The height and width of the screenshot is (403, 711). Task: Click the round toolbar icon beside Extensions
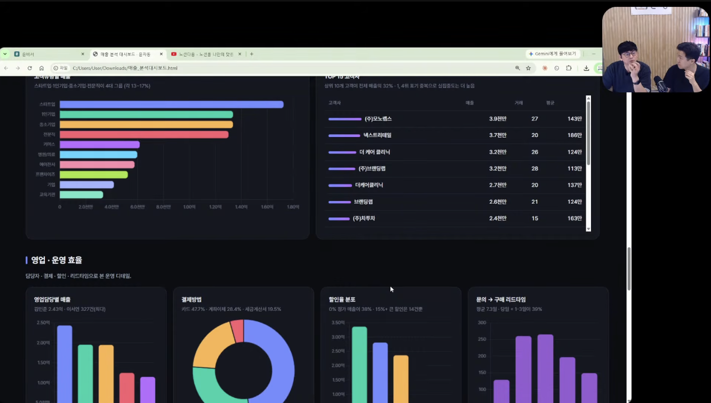557,68
